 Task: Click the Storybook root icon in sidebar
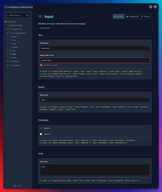(5, 22)
